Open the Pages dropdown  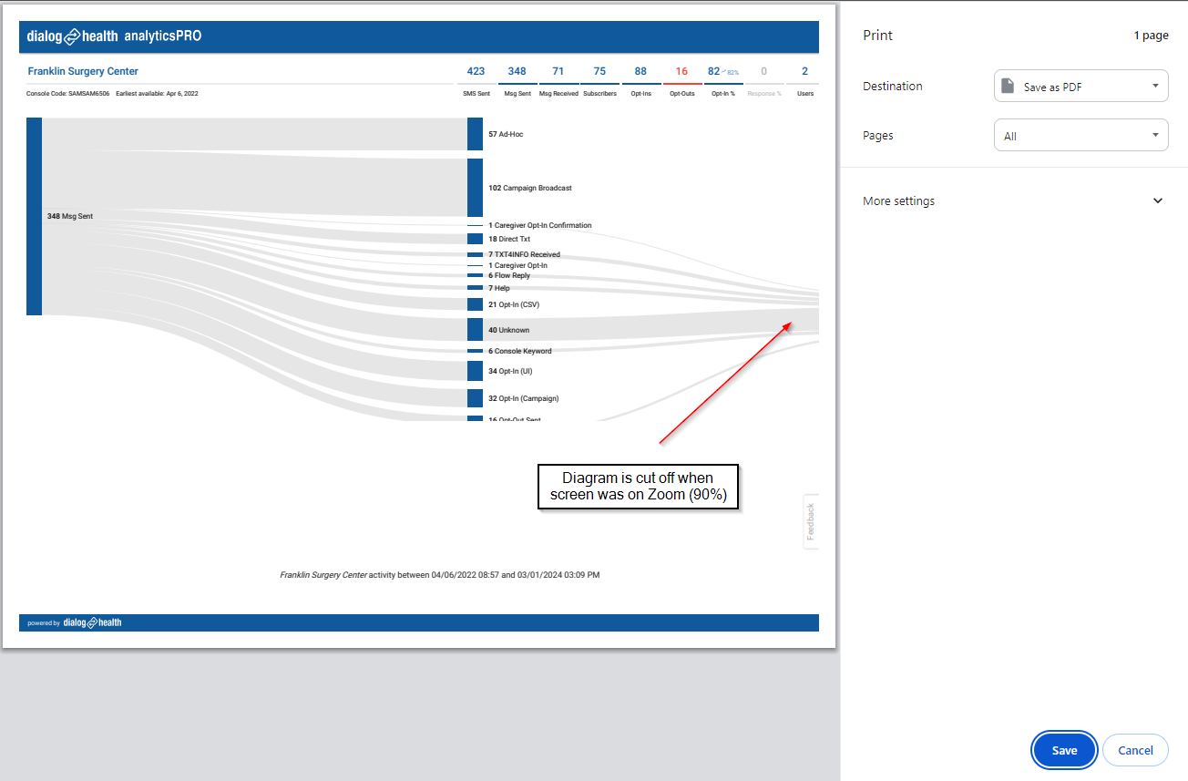1080,136
